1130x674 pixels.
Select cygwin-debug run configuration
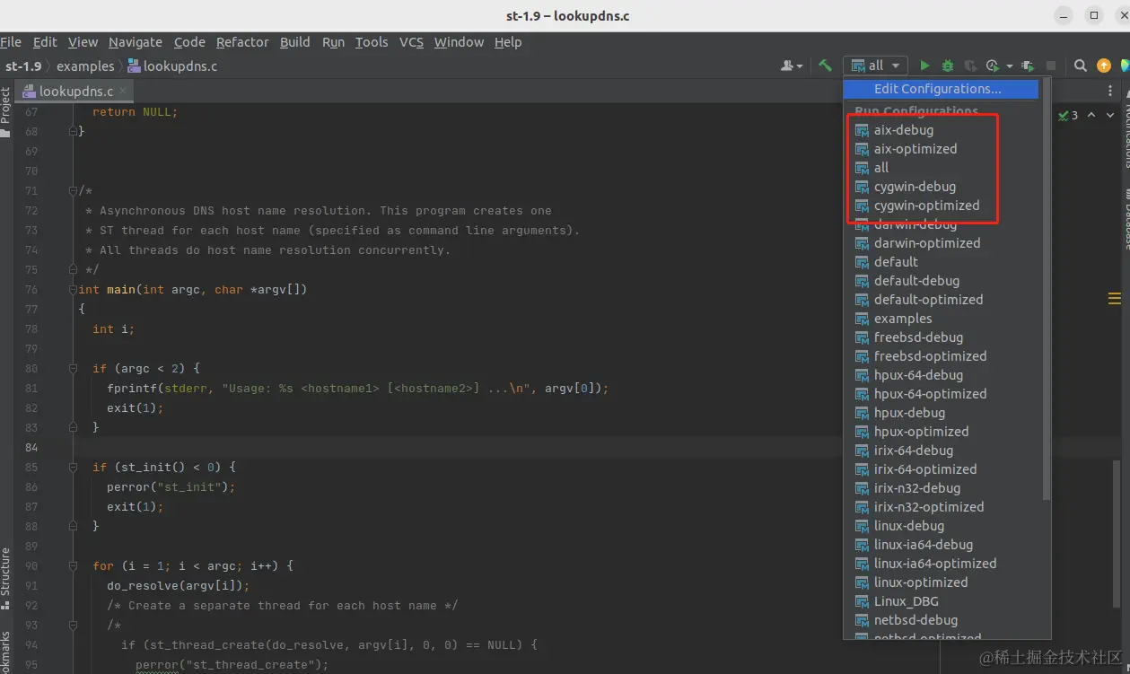click(941, 187)
